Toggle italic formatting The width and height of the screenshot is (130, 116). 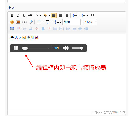[x=18, y=15]
